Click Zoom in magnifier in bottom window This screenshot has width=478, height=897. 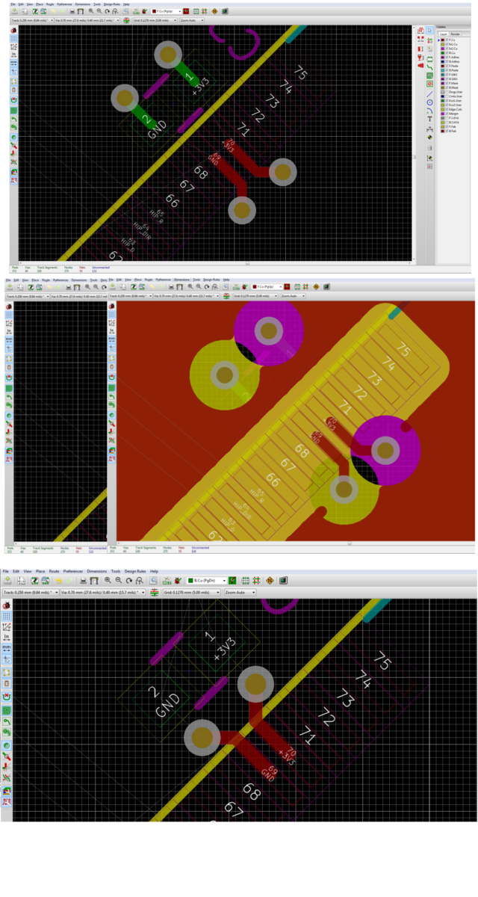pyautogui.click(x=108, y=580)
